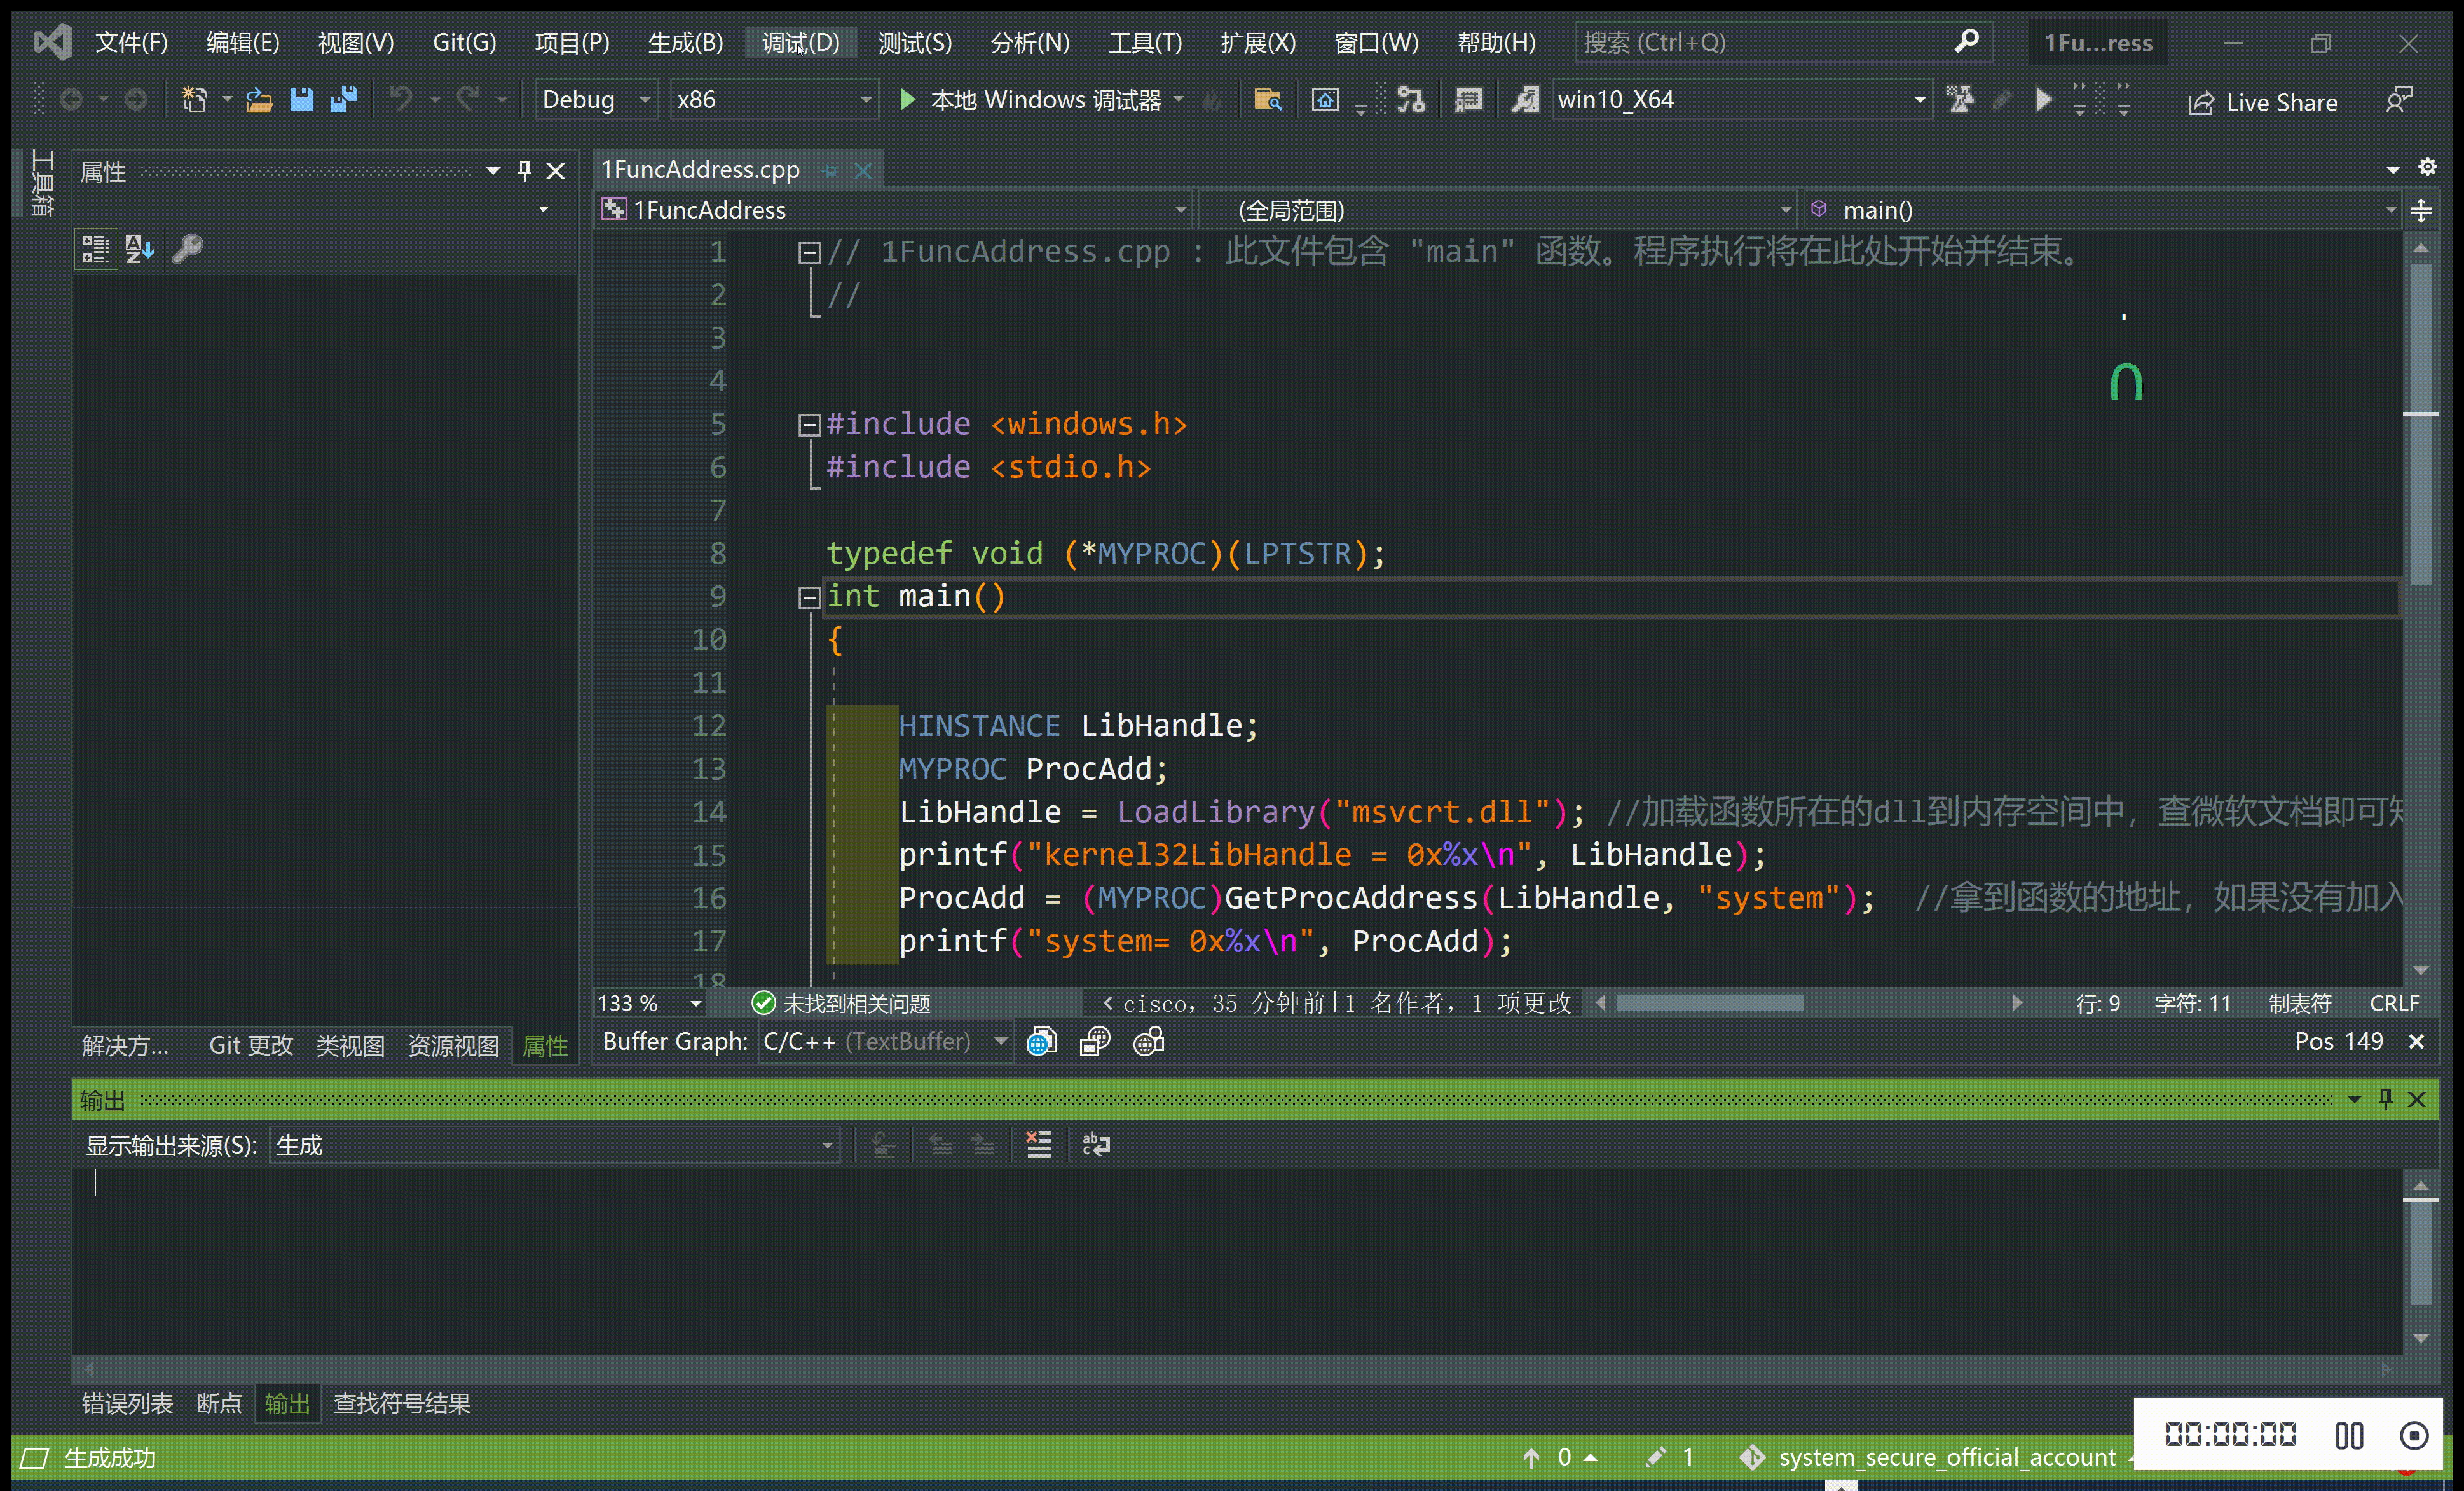Switch to the Git 更改 tab
Viewport: 2464px width, 1491px height.
tap(251, 1046)
